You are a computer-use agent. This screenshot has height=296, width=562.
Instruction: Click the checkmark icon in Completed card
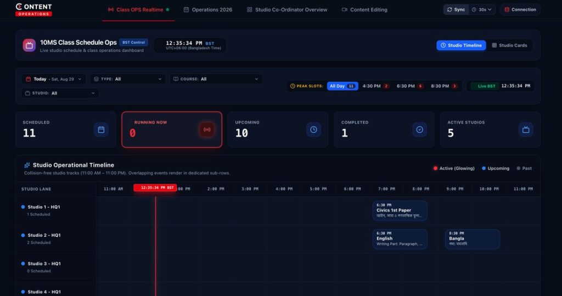pyautogui.click(x=420, y=130)
